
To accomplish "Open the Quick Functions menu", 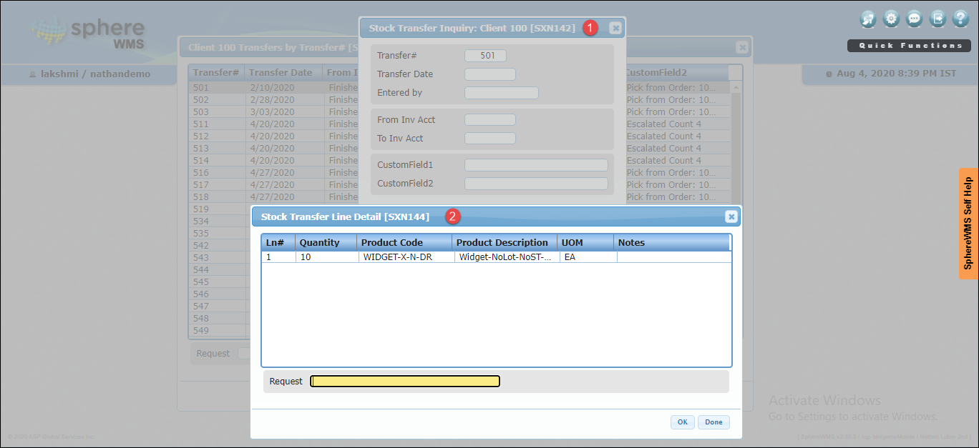I will [910, 46].
